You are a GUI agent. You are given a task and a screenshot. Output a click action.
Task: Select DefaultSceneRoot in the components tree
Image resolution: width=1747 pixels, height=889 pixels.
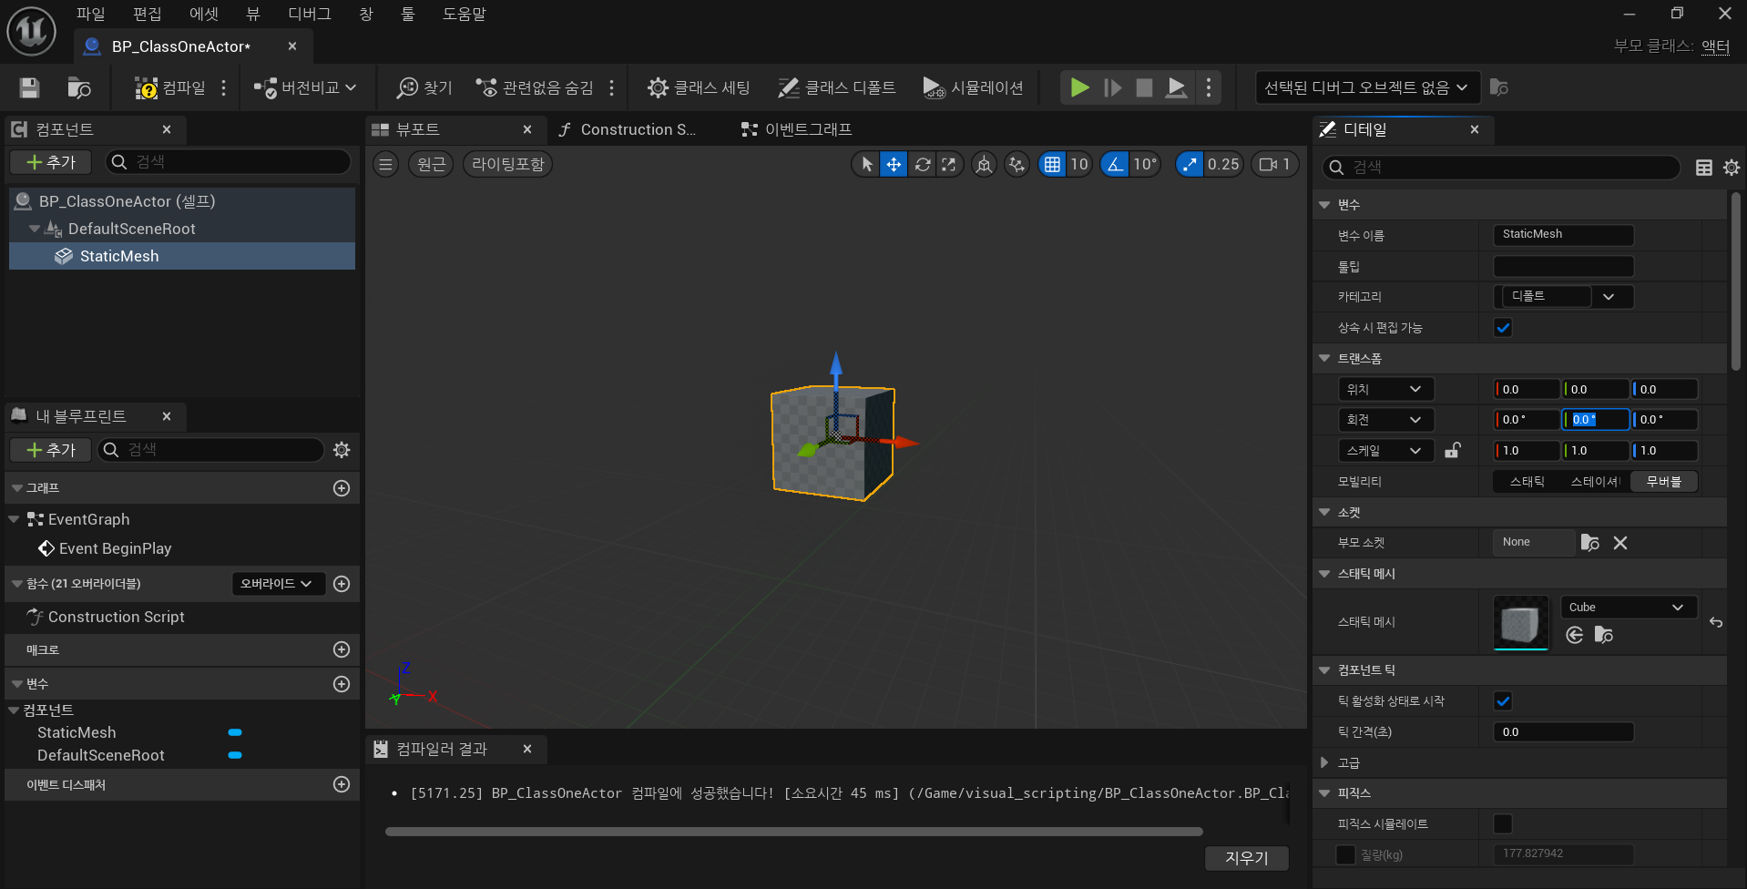click(x=132, y=229)
